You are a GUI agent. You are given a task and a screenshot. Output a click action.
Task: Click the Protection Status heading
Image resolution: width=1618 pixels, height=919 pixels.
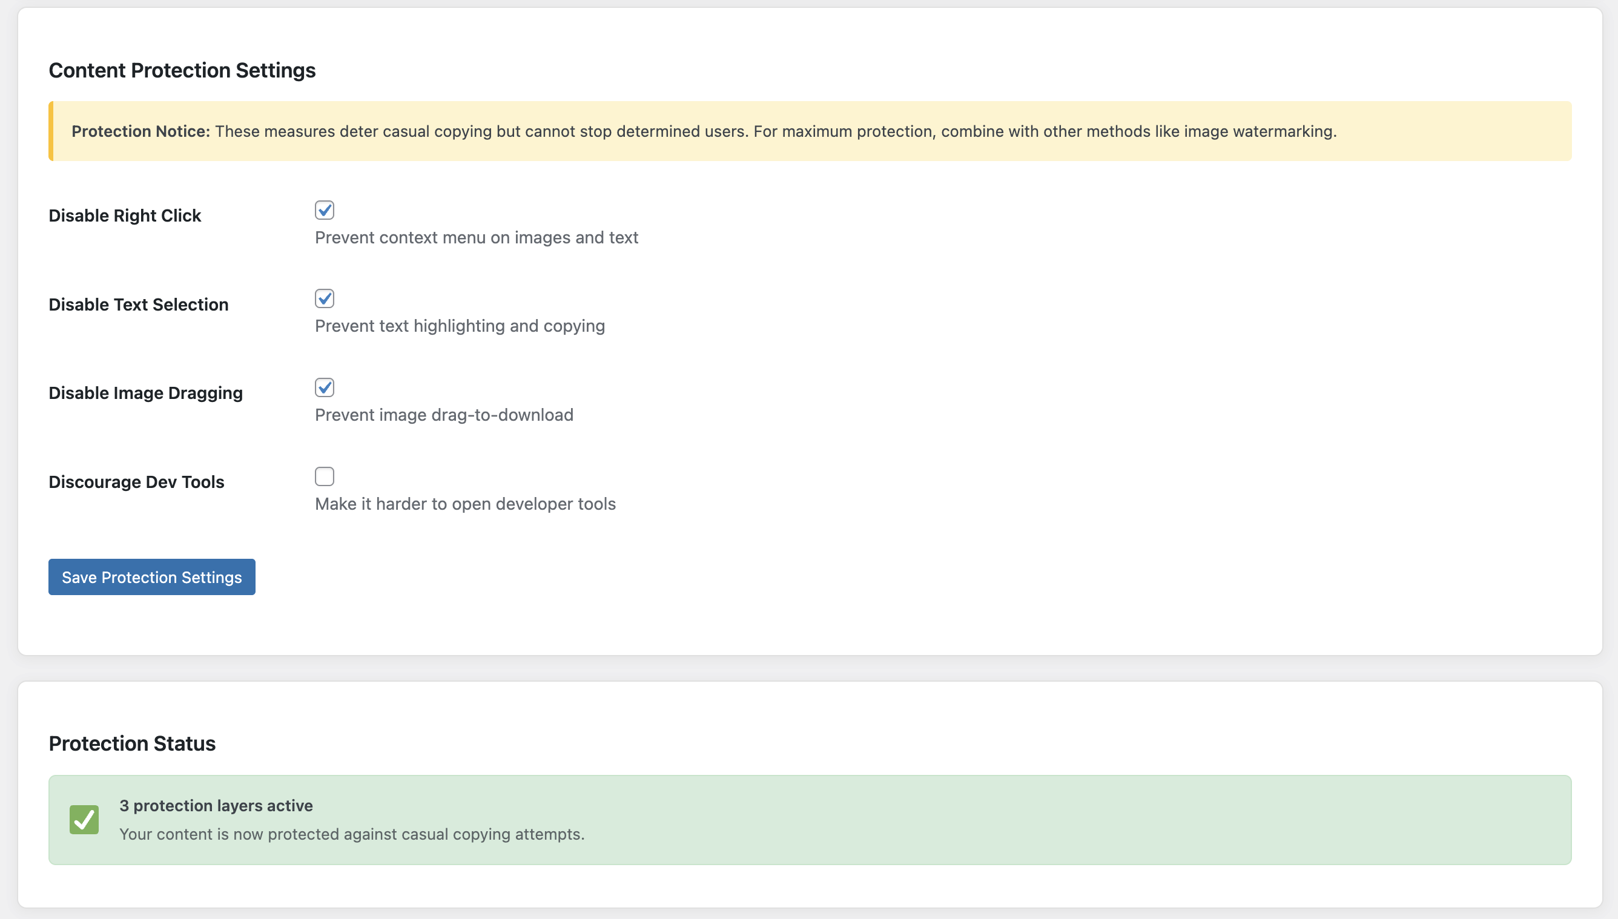[132, 743]
